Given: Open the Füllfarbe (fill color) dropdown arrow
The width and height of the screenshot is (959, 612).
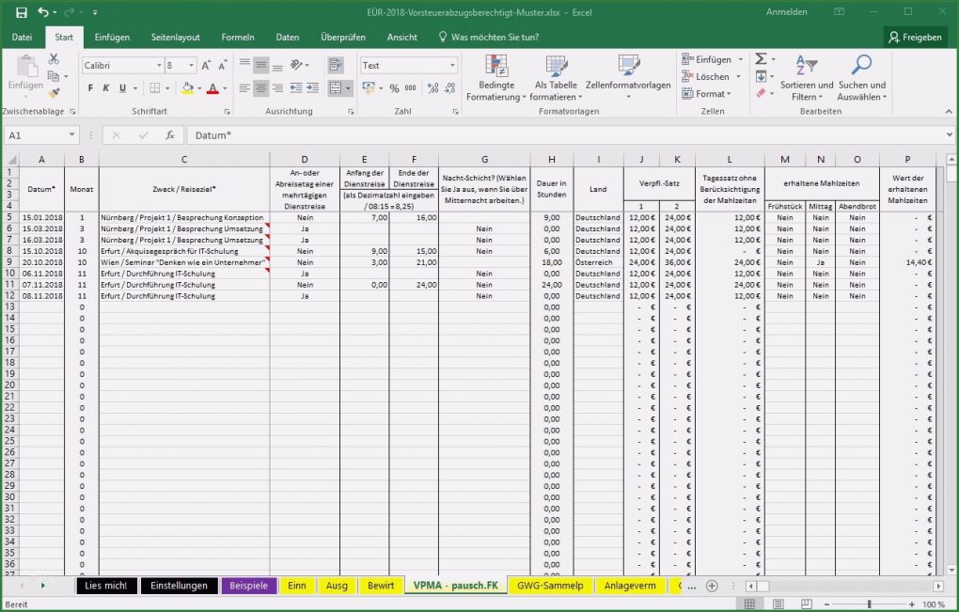Looking at the screenshot, I should [200, 87].
